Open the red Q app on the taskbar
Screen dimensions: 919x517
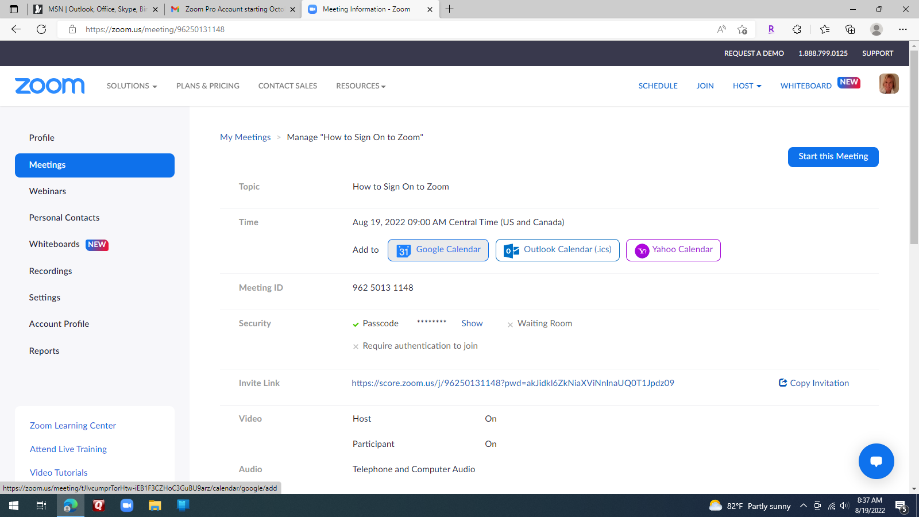99,506
